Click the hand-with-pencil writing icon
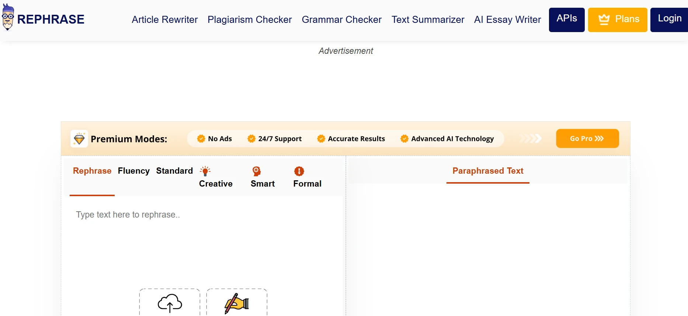Screen dimensions: 688x316 coord(237,303)
